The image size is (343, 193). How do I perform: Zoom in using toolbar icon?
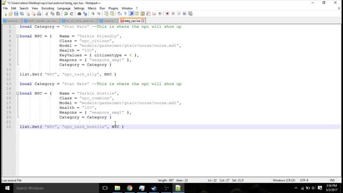[93, 14]
